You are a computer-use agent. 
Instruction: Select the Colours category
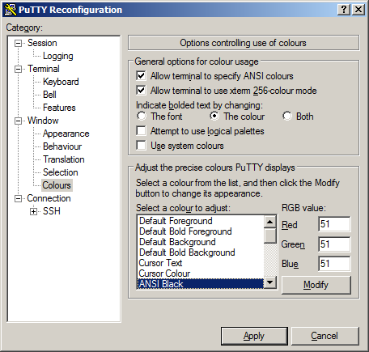(57, 185)
